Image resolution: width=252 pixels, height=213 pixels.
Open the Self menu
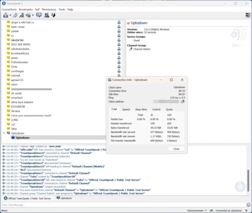coord(37,9)
